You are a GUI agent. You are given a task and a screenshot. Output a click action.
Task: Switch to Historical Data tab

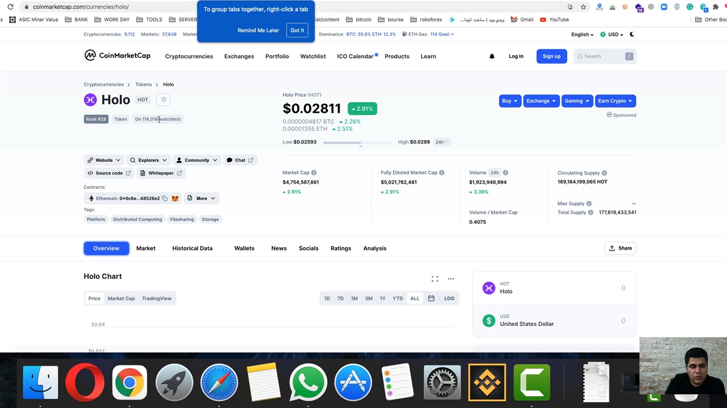pyautogui.click(x=192, y=248)
